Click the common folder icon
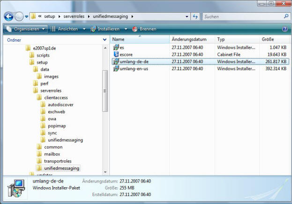 click(39, 147)
